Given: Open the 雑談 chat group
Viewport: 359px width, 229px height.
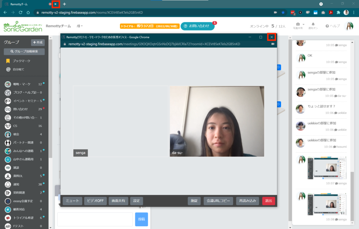Looking at the screenshot, I should click(x=24, y=168).
